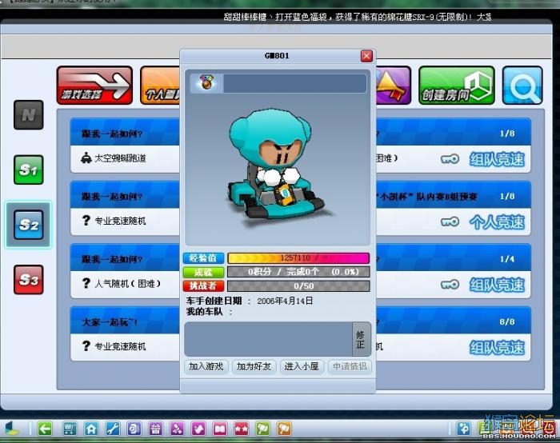
Task: Click the purple pinwheel icon in toolbar
Action: click(177, 429)
